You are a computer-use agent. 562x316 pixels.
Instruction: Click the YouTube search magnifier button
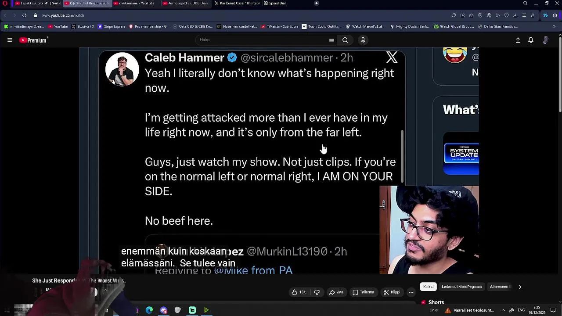(345, 40)
